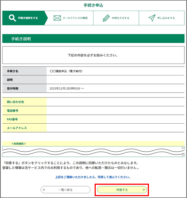Click the right chevron on 同意する button
The height and width of the screenshot is (198, 187).
coord(144,190)
